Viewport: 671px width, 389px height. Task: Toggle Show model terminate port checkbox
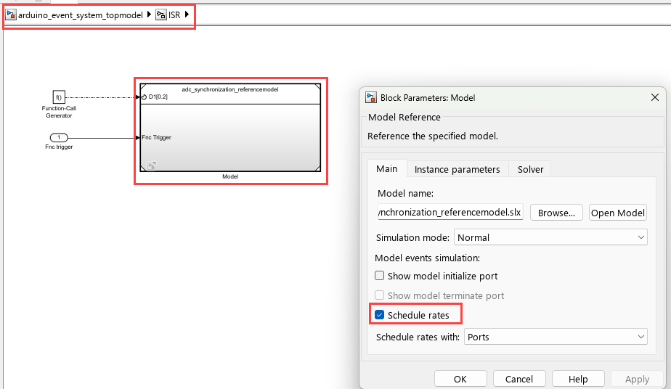[x=379, y=295]
